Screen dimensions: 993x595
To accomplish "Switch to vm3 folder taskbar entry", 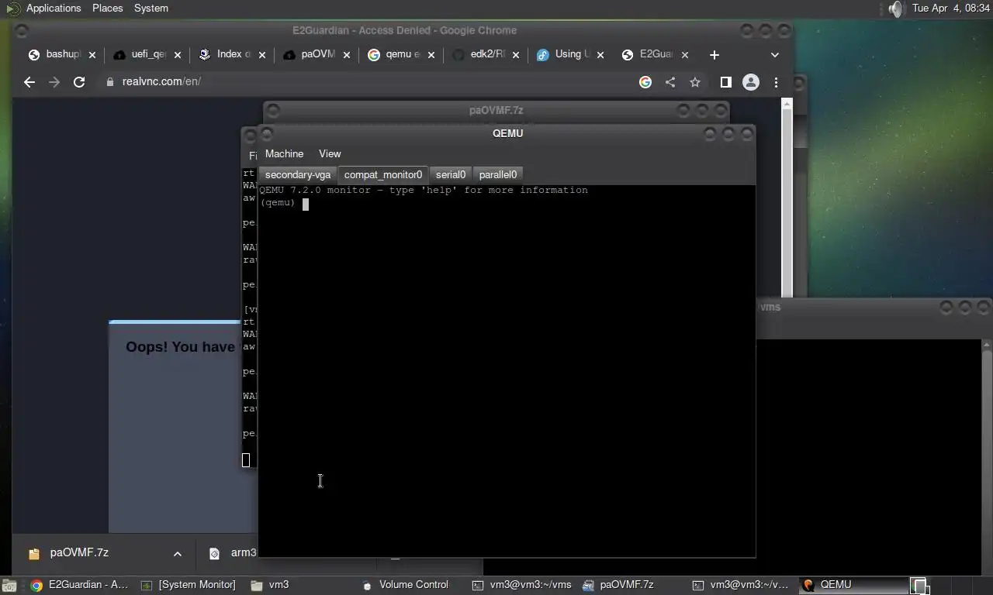I will pos(299,585).
